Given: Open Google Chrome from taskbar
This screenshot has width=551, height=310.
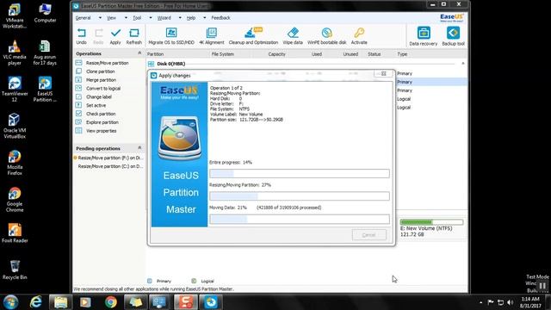Looking at the screenshot, I should click(111, 302).
